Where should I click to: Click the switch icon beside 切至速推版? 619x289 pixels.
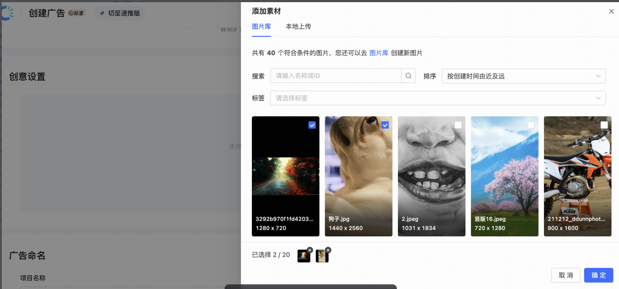102,13
